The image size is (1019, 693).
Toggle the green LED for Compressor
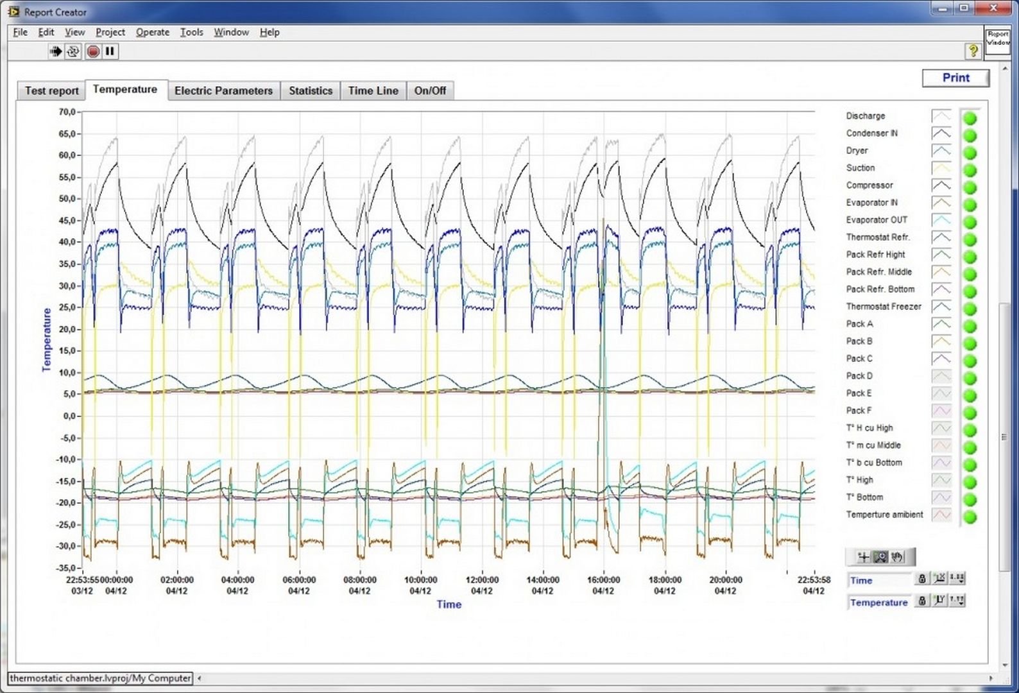[x=970, y=187]
